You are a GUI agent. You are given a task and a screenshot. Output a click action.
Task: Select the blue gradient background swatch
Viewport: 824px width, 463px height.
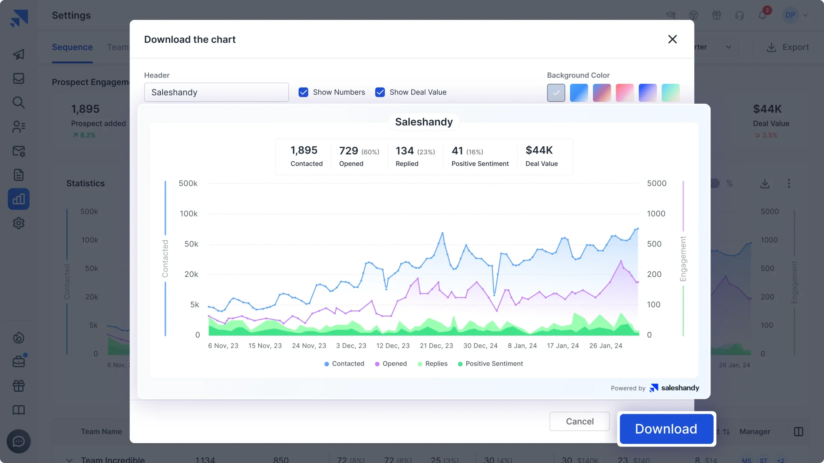(x=579, y=93)
